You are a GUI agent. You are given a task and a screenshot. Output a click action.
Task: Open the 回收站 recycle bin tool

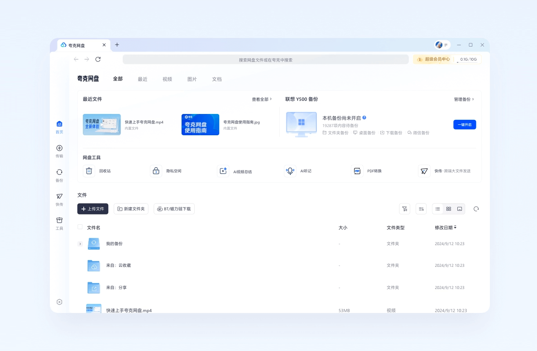[97, 171]
